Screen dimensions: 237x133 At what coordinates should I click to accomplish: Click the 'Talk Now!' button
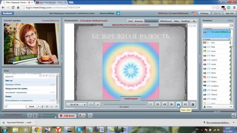pos(67,116)
